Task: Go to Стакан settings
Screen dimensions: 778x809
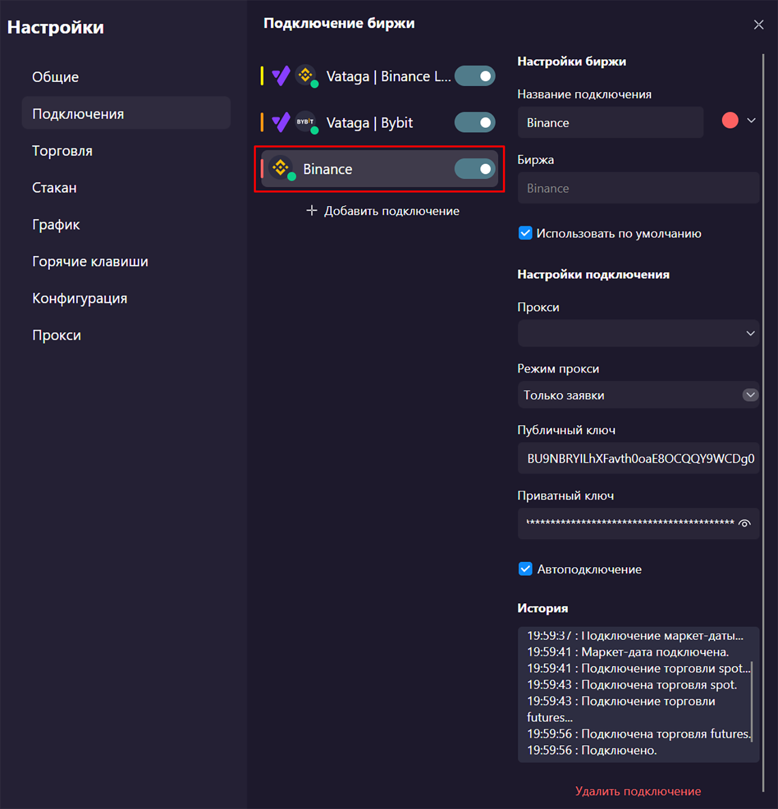Action: [126, 187]
